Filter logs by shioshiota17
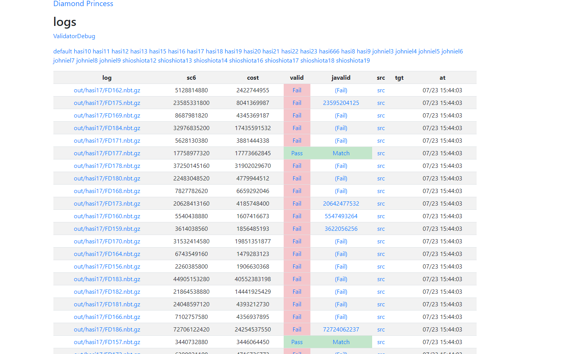This screenshot has height=354, width=567. [282, 61]
